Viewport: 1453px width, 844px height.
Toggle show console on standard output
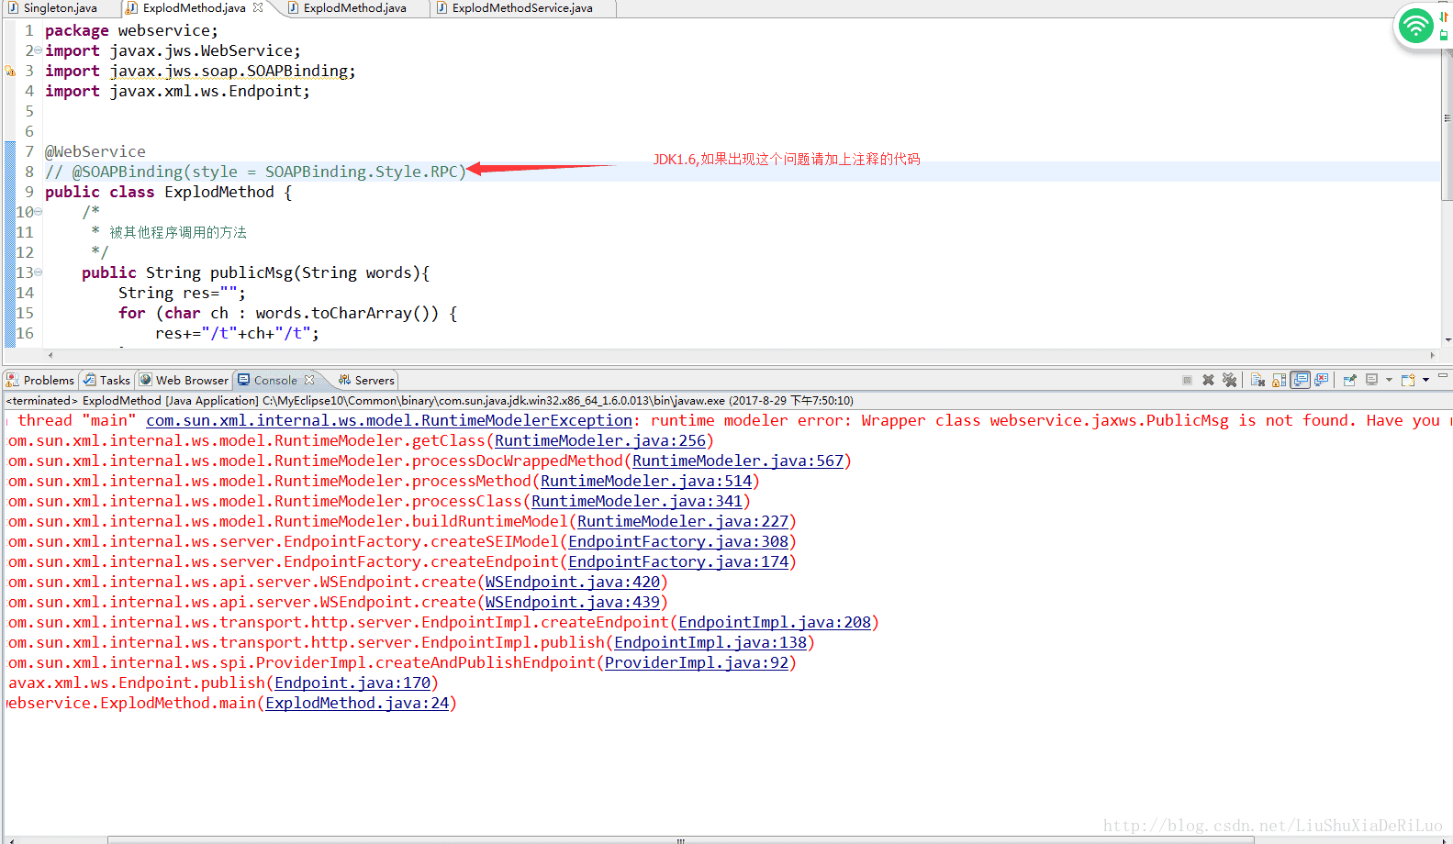1300,380
